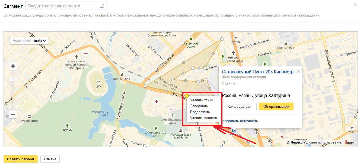The width and height of the screenshot is (360, 166).
Task: Click the Март shopping cart icon
Action: (x=352, y=128)
